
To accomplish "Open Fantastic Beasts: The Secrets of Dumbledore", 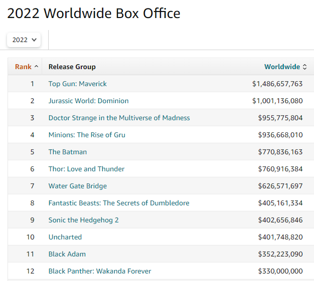I will pyautogui.click(x=118, y=203).
